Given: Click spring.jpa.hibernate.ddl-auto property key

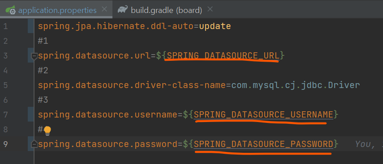Looking at the screenshot, I should 116,26.
